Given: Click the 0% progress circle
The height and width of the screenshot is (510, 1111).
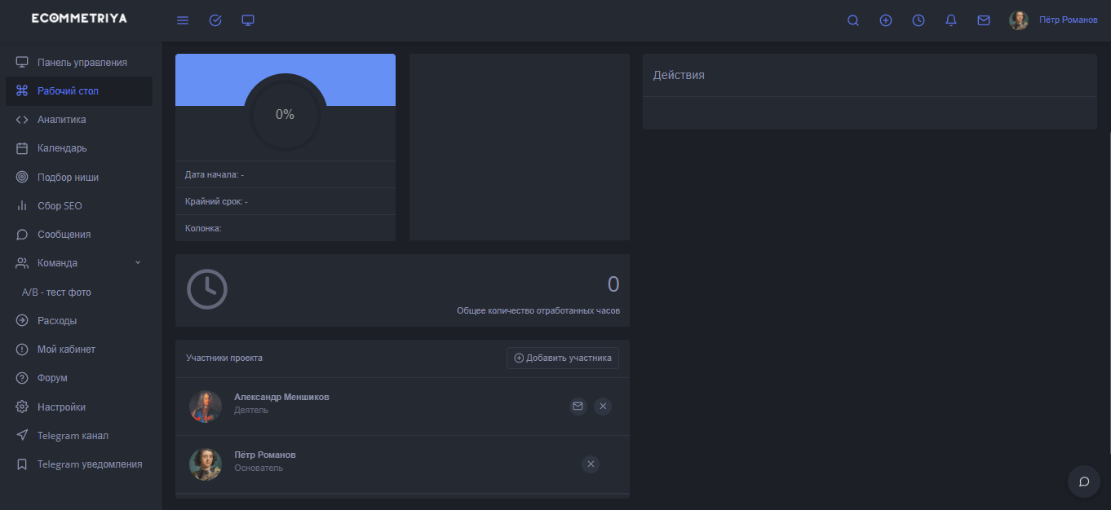Looking at the screenshot, I should 285,115.
